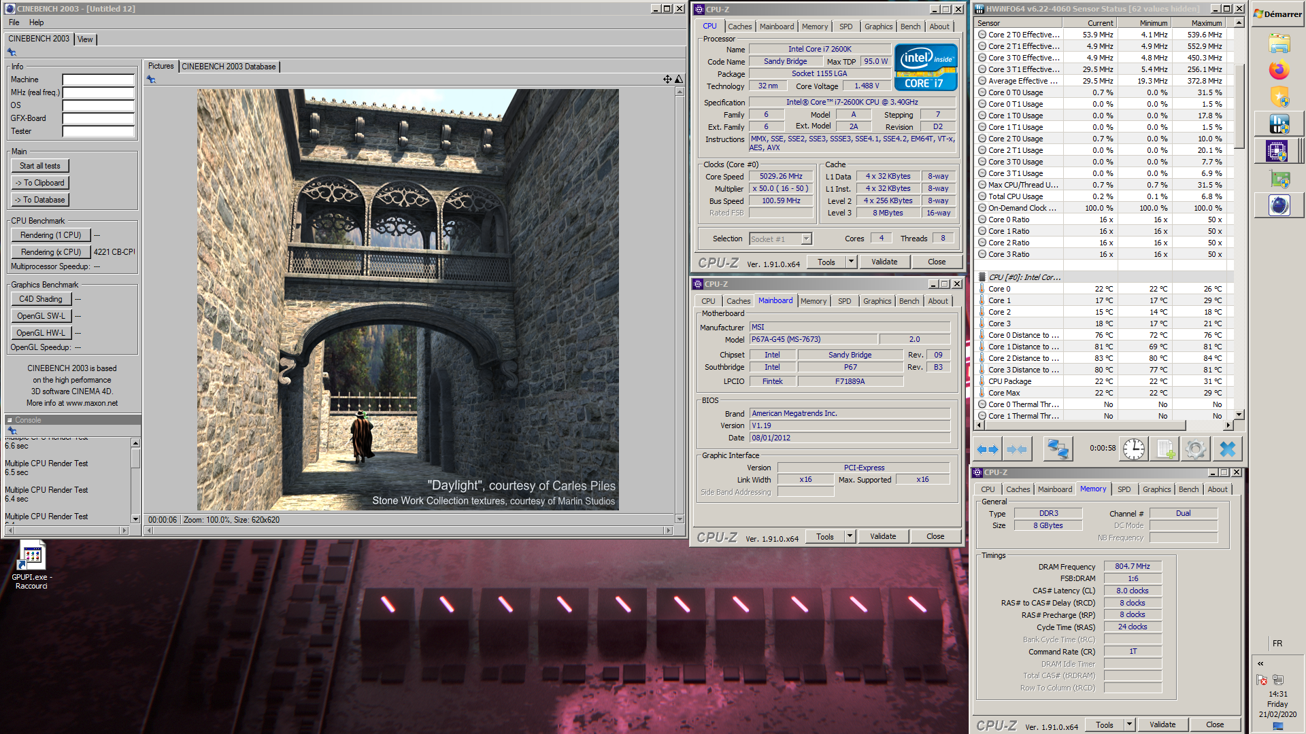Click pin icon in Pictures panel toolbar

tap(151, 80)
